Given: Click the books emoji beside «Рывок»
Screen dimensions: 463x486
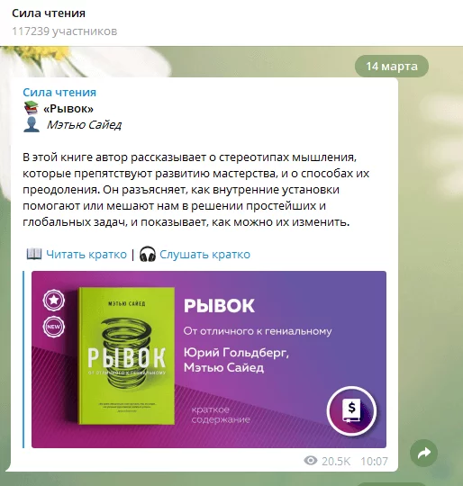Looking at the screenshot, I should 31,108.
